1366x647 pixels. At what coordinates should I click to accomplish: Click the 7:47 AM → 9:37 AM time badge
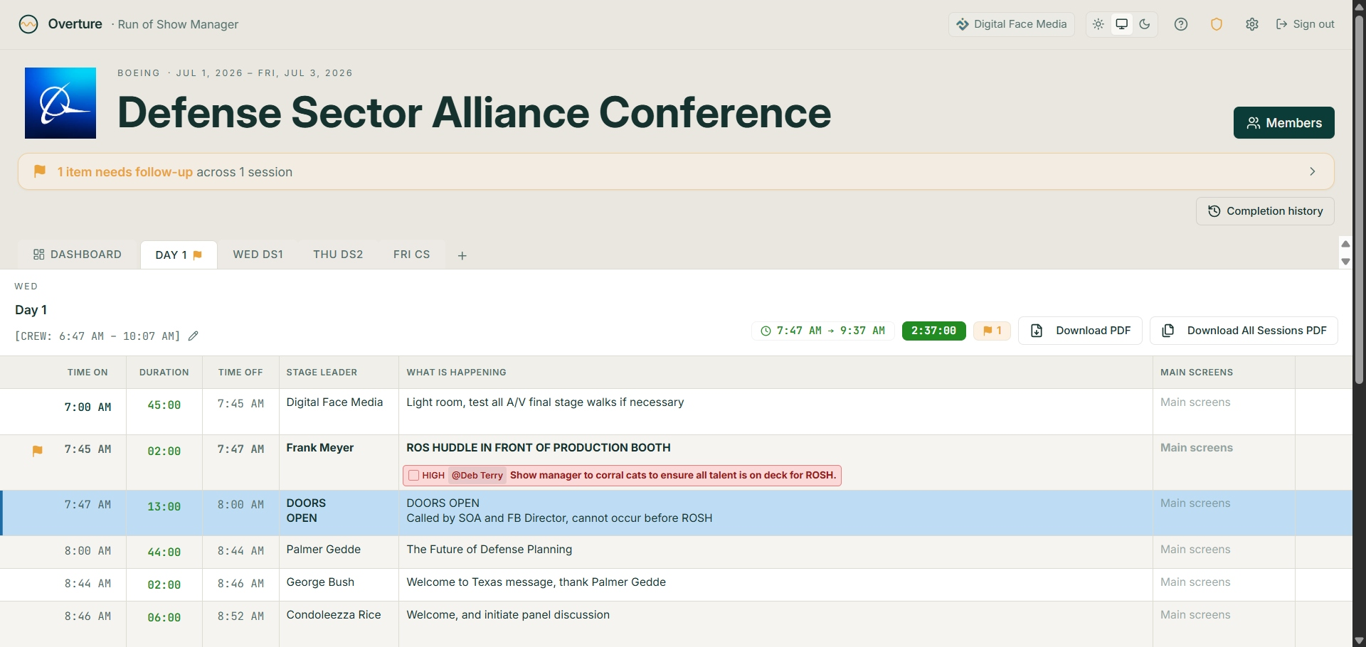(x=823, y=331)
